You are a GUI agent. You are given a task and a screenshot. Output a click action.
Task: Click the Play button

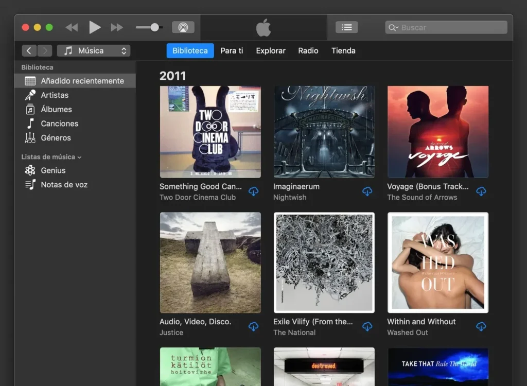(x=95, y=27)
